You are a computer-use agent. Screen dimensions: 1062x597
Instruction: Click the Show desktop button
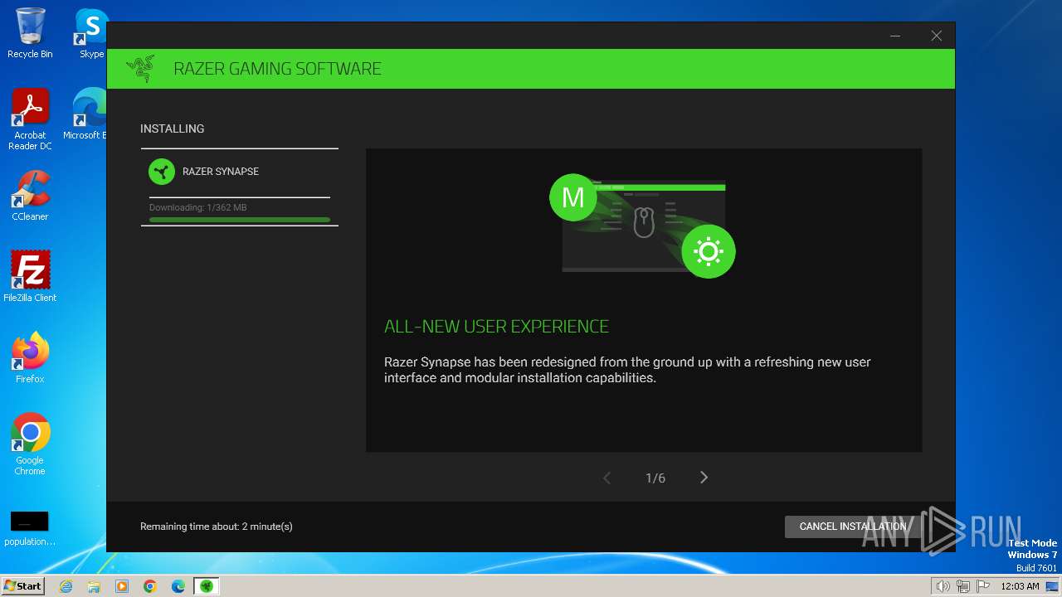1052,586
